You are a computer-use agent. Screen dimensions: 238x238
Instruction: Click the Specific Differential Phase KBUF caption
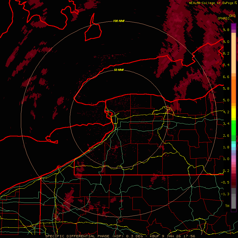pos(120,236)
